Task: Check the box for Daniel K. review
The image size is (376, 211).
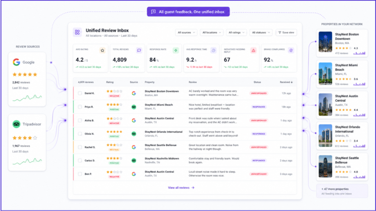Action: pos(80,93)
